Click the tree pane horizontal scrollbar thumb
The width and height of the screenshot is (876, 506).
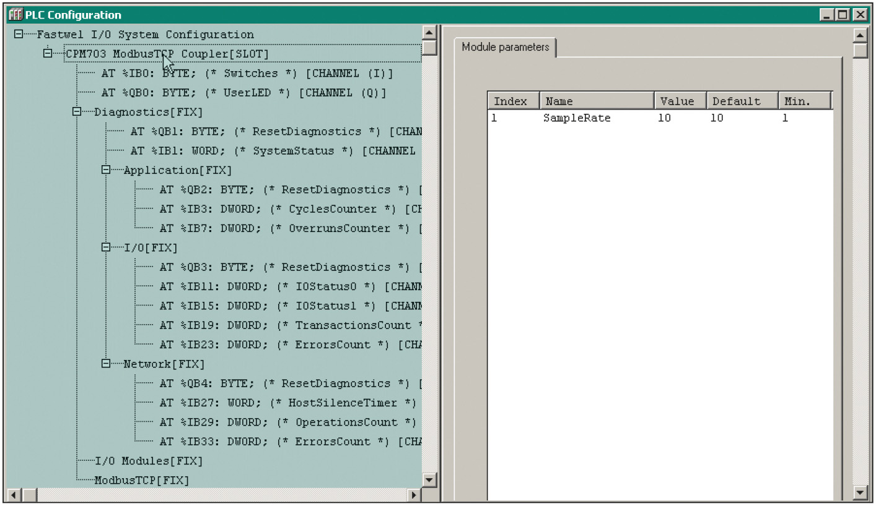pos(29,494)
